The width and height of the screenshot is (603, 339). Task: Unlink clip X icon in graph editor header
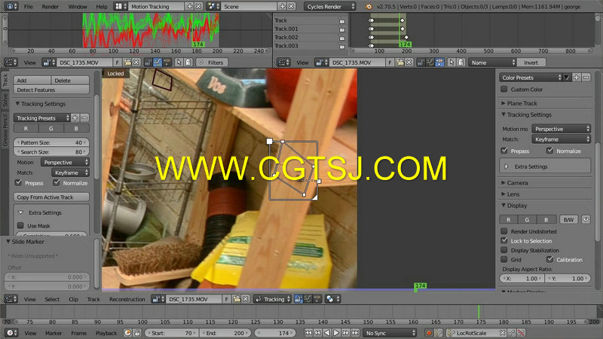136,63
